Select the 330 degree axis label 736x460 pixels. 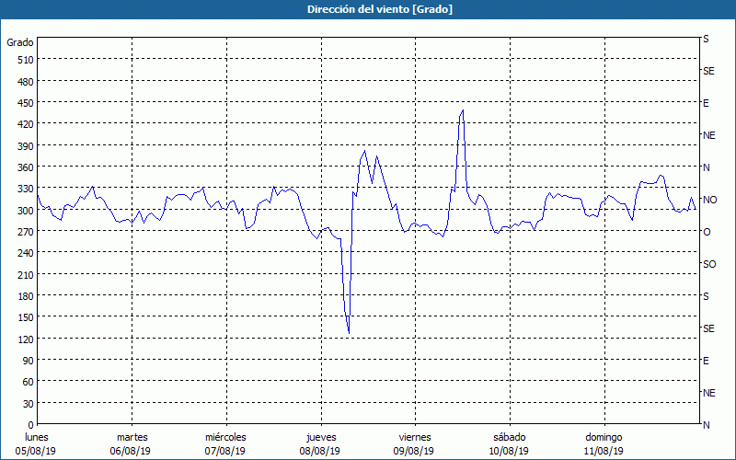pyautogui.click(x=27, y=189)
